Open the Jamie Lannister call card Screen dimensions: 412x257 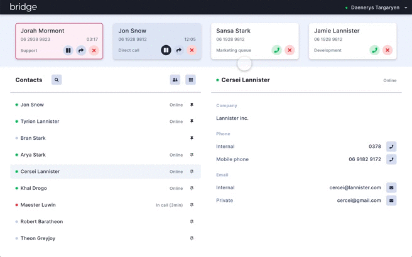[352, 41]
